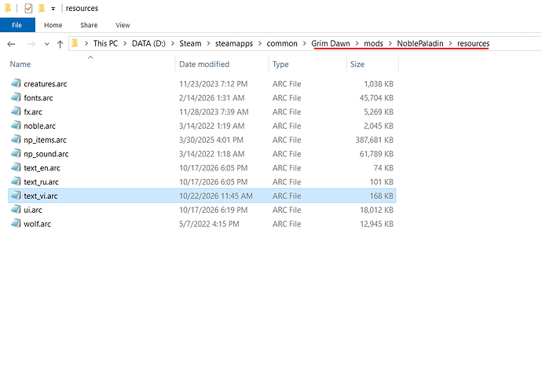542x388 pixels.
Task: Expand chevron after common in path
Action: point(305,43)
